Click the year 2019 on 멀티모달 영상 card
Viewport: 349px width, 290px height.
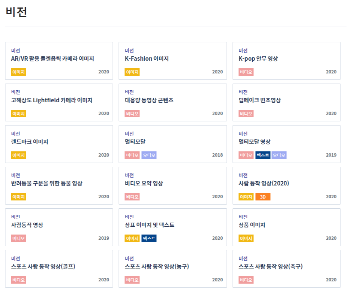coord(331,155)
